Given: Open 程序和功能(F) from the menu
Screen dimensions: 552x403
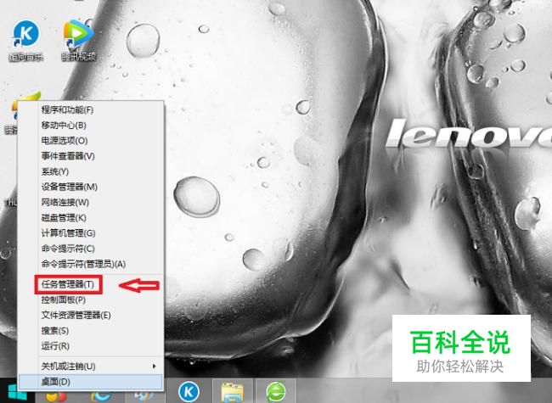Looking at the screenshot, I should click(91, 110).
